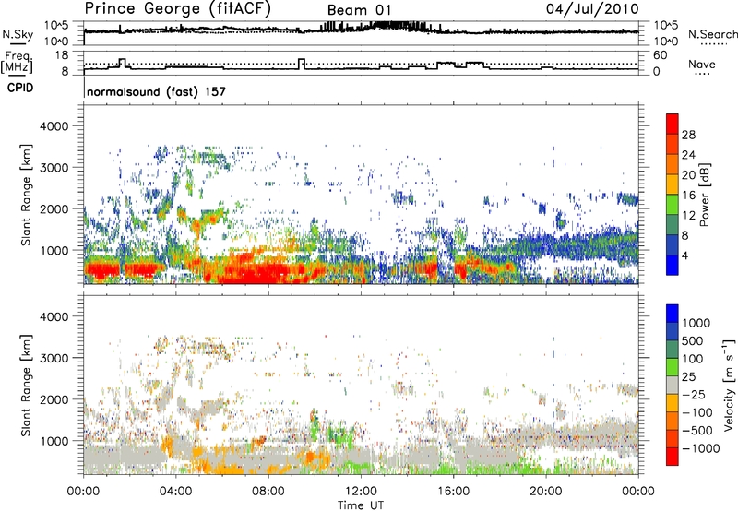Click the "04:00" time tick label
Screen dimensions: 738x511
175,492
